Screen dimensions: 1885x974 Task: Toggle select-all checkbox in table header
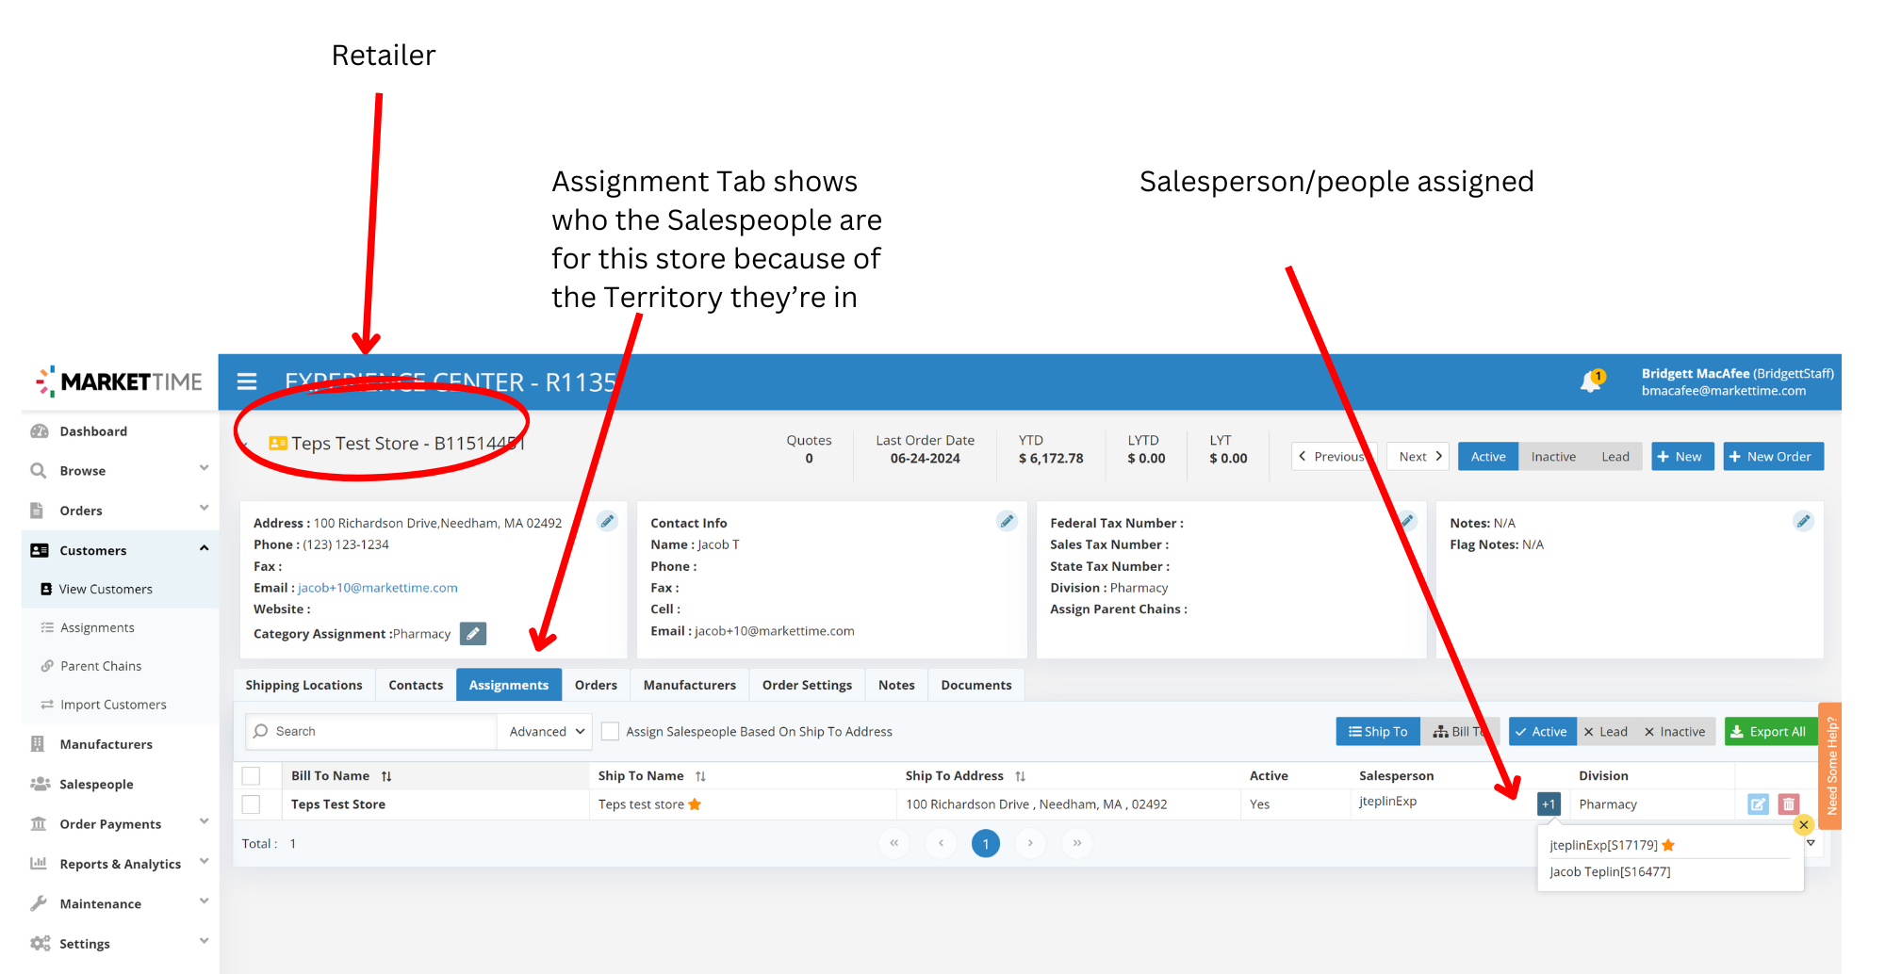click(x=251, y=776)
